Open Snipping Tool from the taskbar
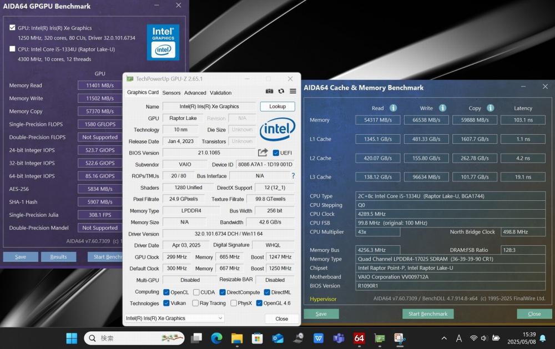 click(x=400, y=338)
